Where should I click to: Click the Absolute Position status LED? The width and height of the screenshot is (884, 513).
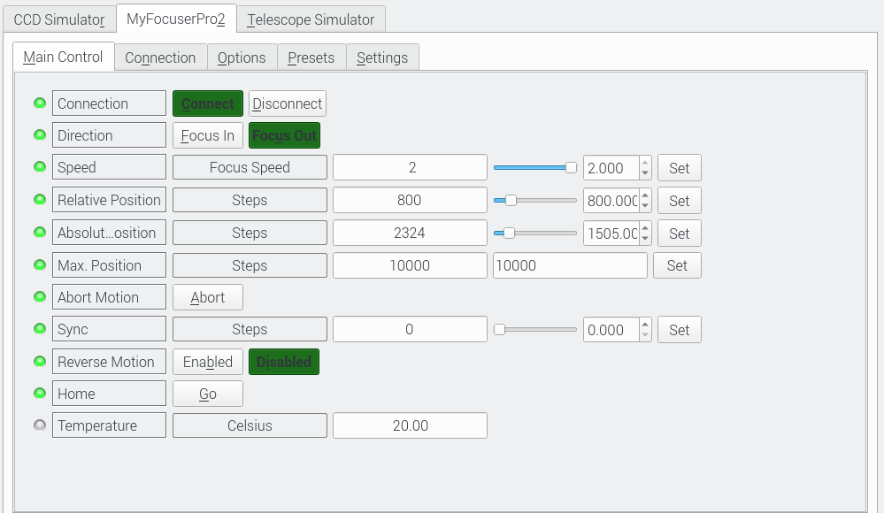40,233
